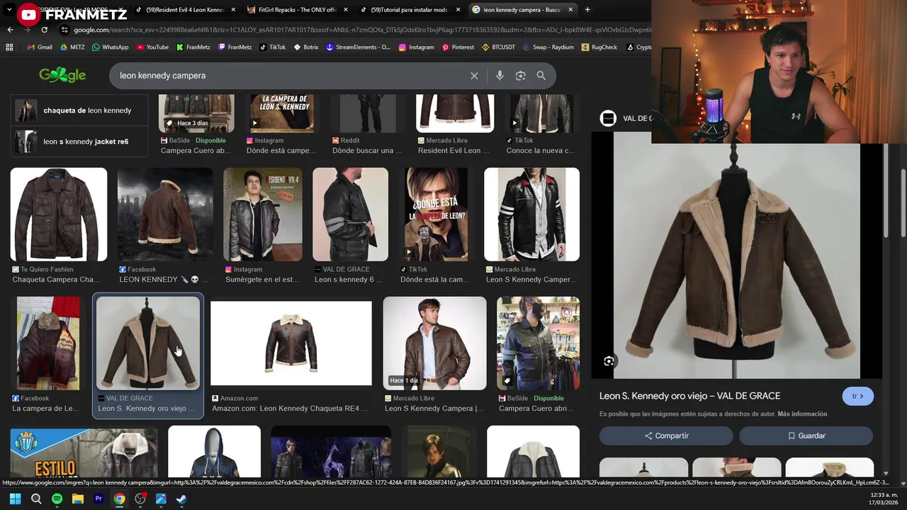The image size is (907, 510).
Task: Open Premiere Pro from the taskbar
Action: point(98,499)
